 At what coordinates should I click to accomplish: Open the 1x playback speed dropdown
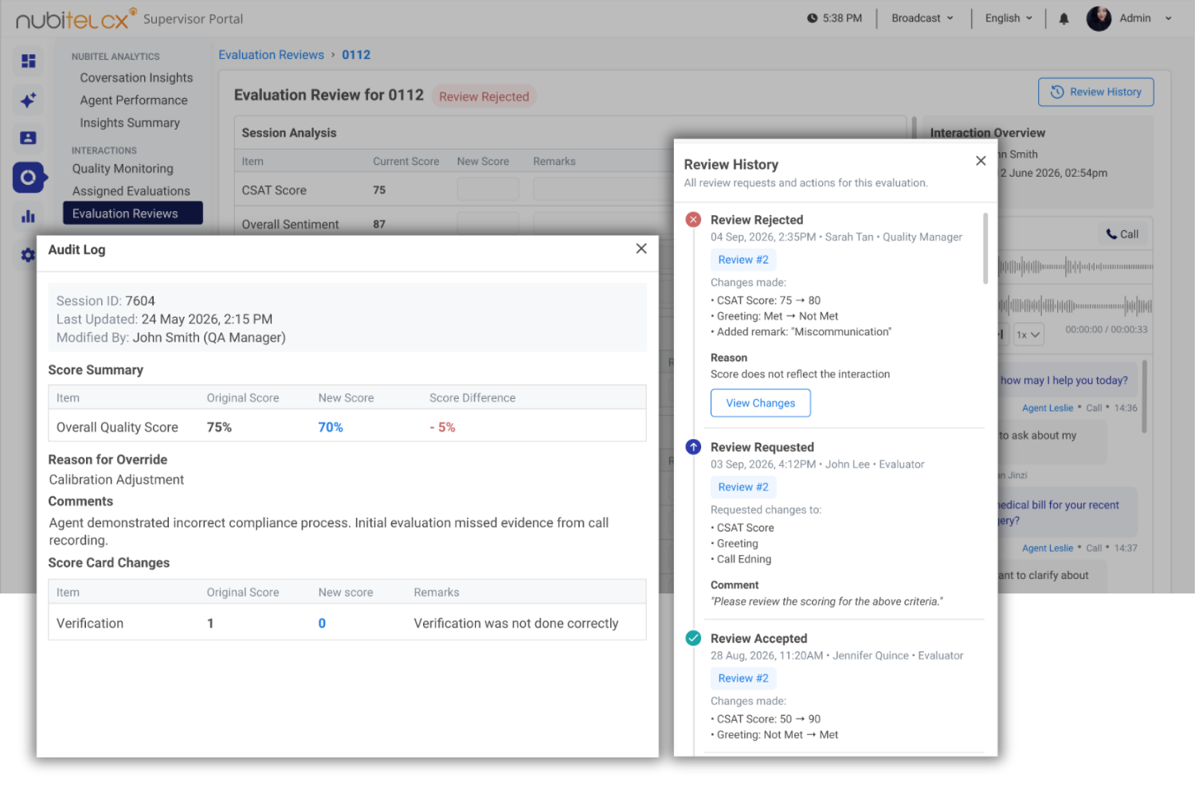point(1028,334)
